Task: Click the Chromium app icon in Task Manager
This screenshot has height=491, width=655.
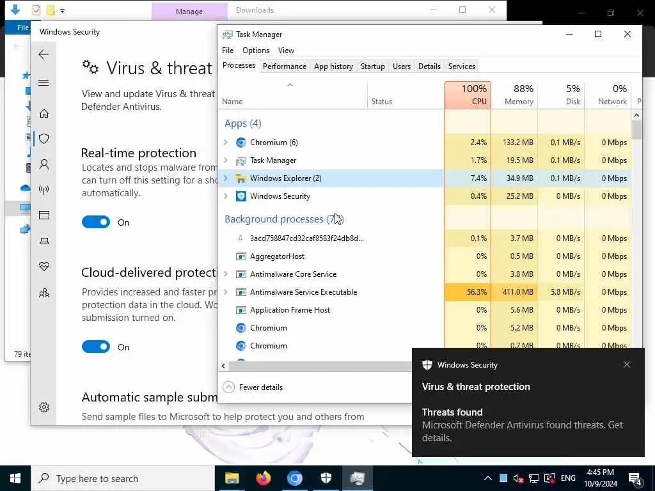Action: tap(241, 143)
